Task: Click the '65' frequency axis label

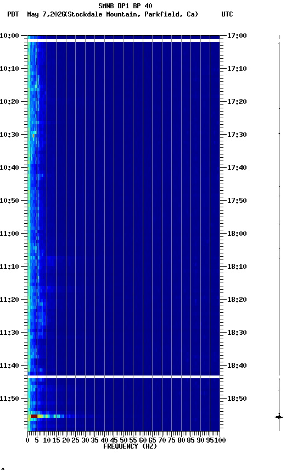Action: pos(153,441)
